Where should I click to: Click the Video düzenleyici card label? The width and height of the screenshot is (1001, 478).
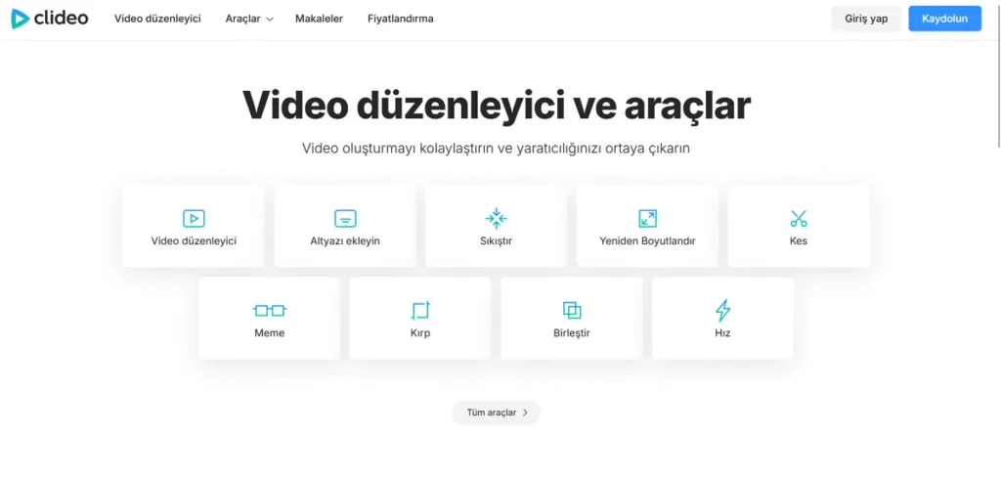(x=194, y=241)
